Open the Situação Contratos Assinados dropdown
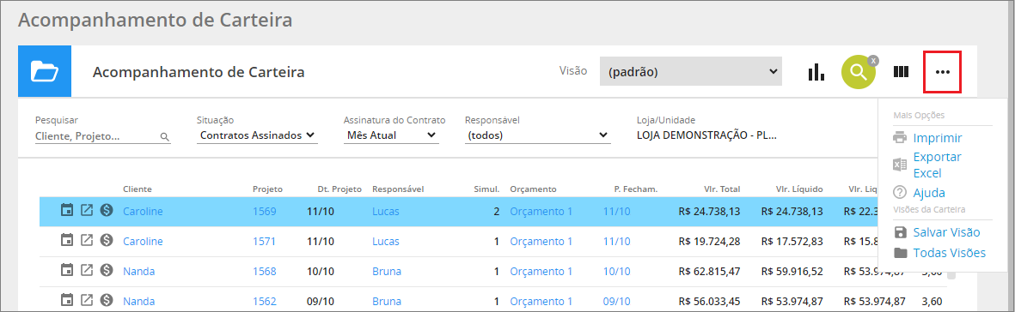The height and width of the screenshot is (312, 1015). (257, 135)
